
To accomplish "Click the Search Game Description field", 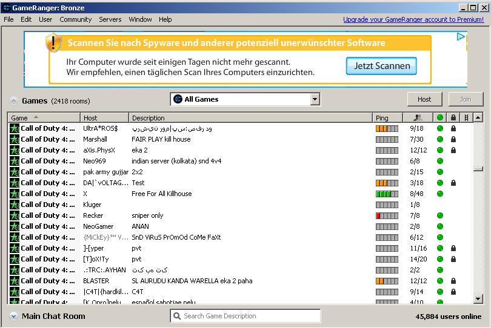I will (245, 316).
